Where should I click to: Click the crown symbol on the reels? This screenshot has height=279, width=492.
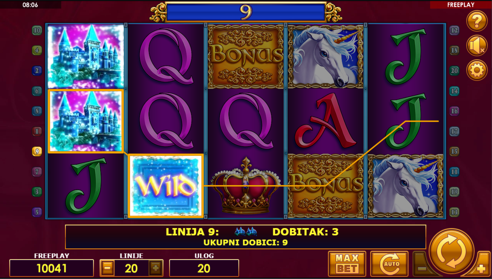[x=246, y=186]
